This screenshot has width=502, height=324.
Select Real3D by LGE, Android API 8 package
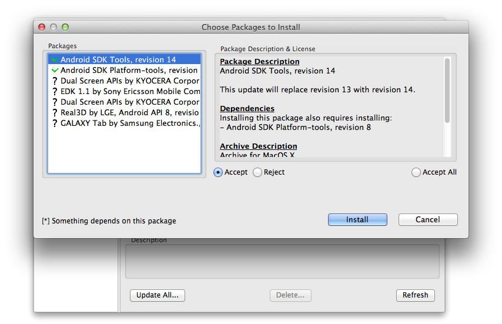[124, 113]
